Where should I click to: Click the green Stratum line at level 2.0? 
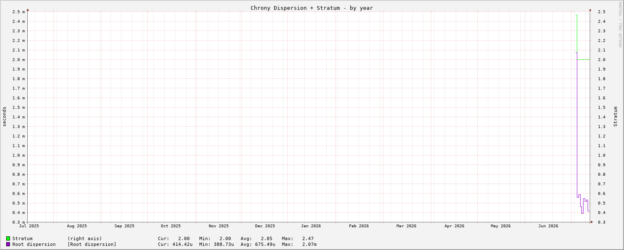583,60
